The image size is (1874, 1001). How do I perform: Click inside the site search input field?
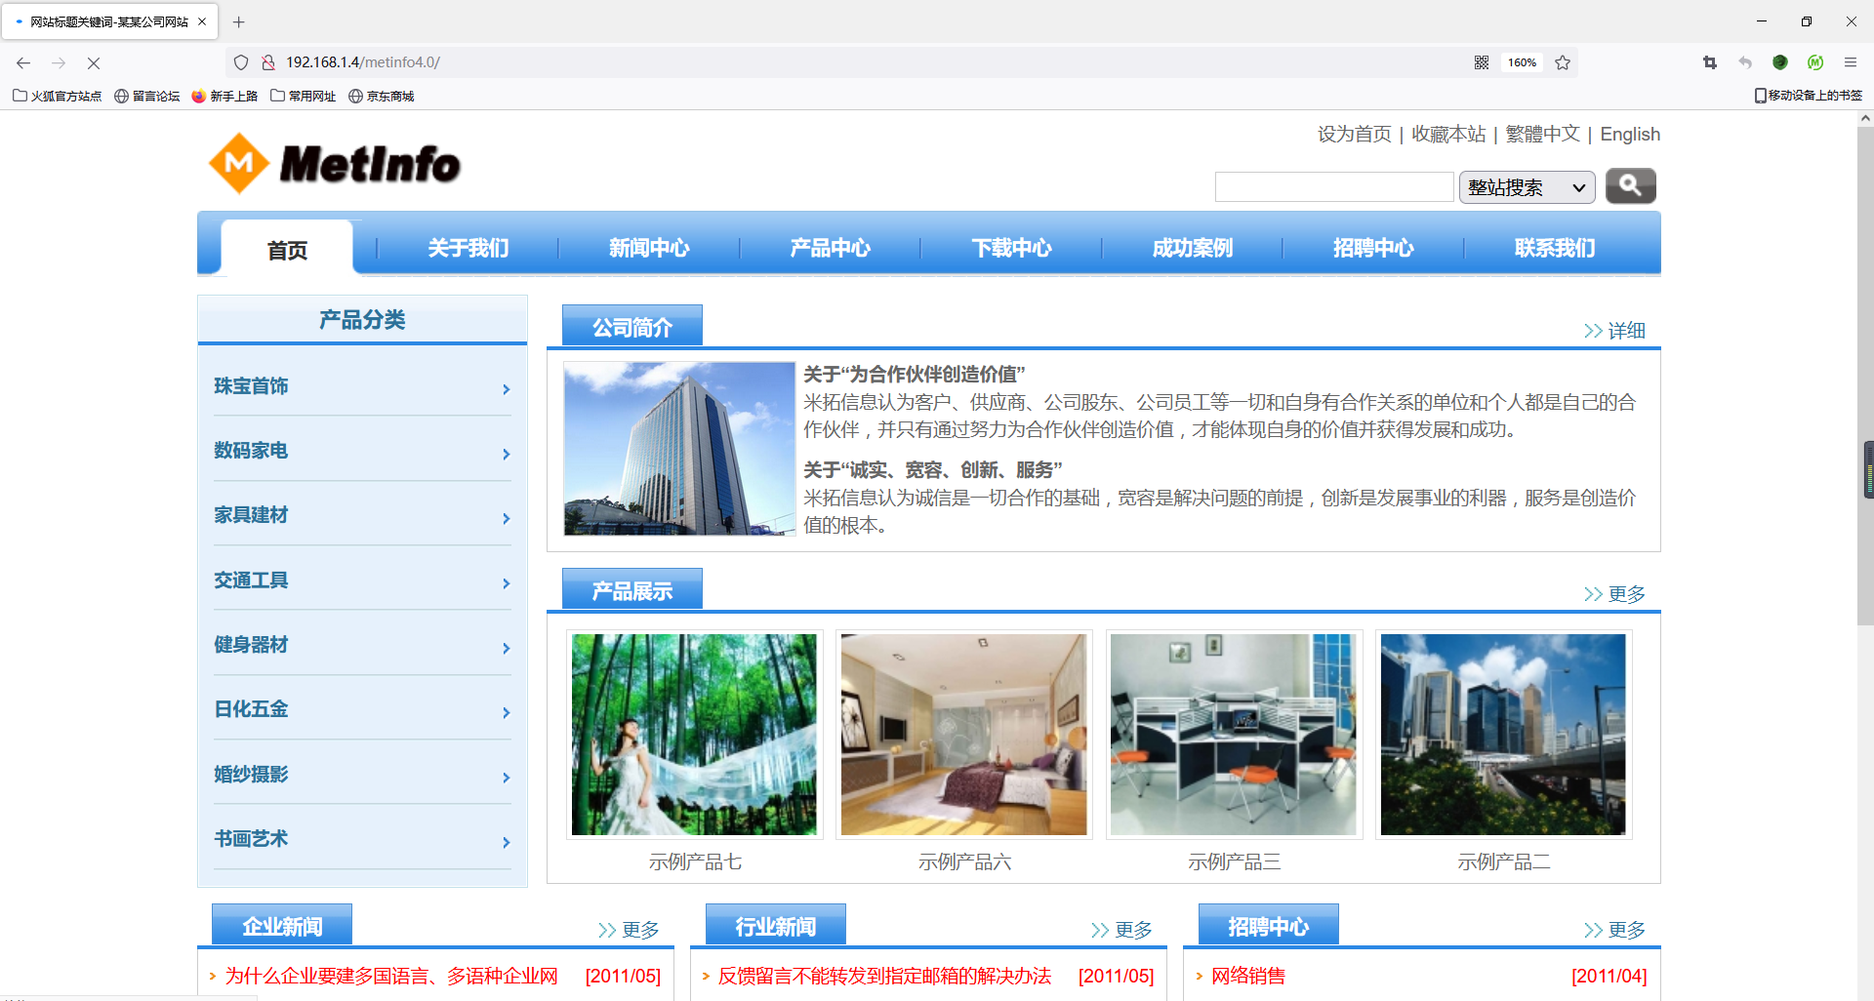click(x=1333, y=185)
